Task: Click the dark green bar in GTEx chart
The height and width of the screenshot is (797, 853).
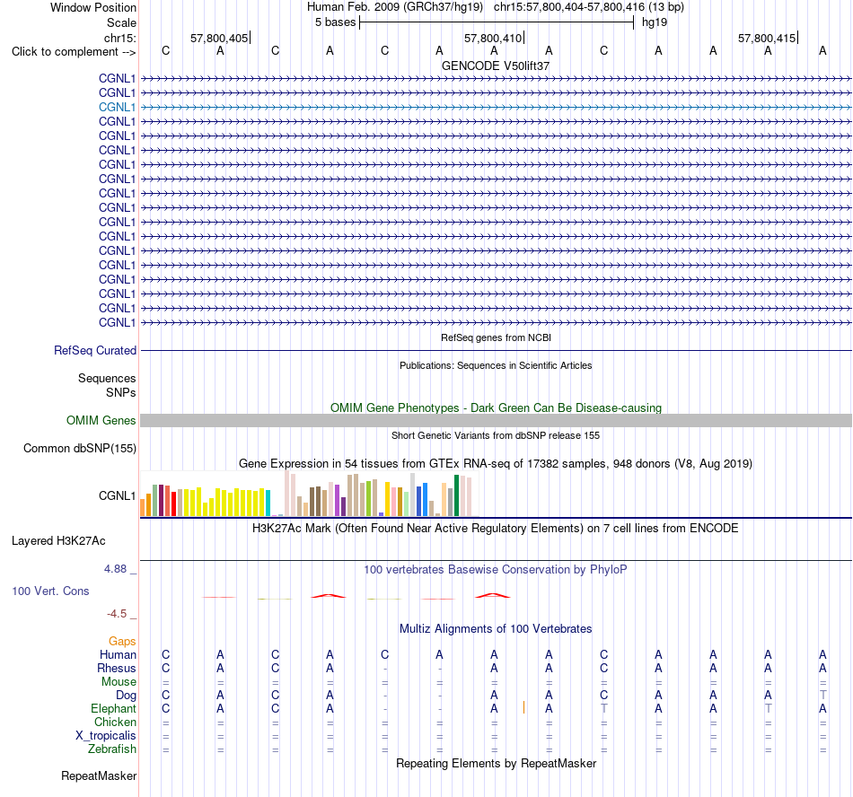Action: coord(456,495)
